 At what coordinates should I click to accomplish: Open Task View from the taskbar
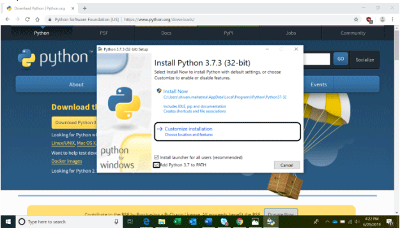130,221
